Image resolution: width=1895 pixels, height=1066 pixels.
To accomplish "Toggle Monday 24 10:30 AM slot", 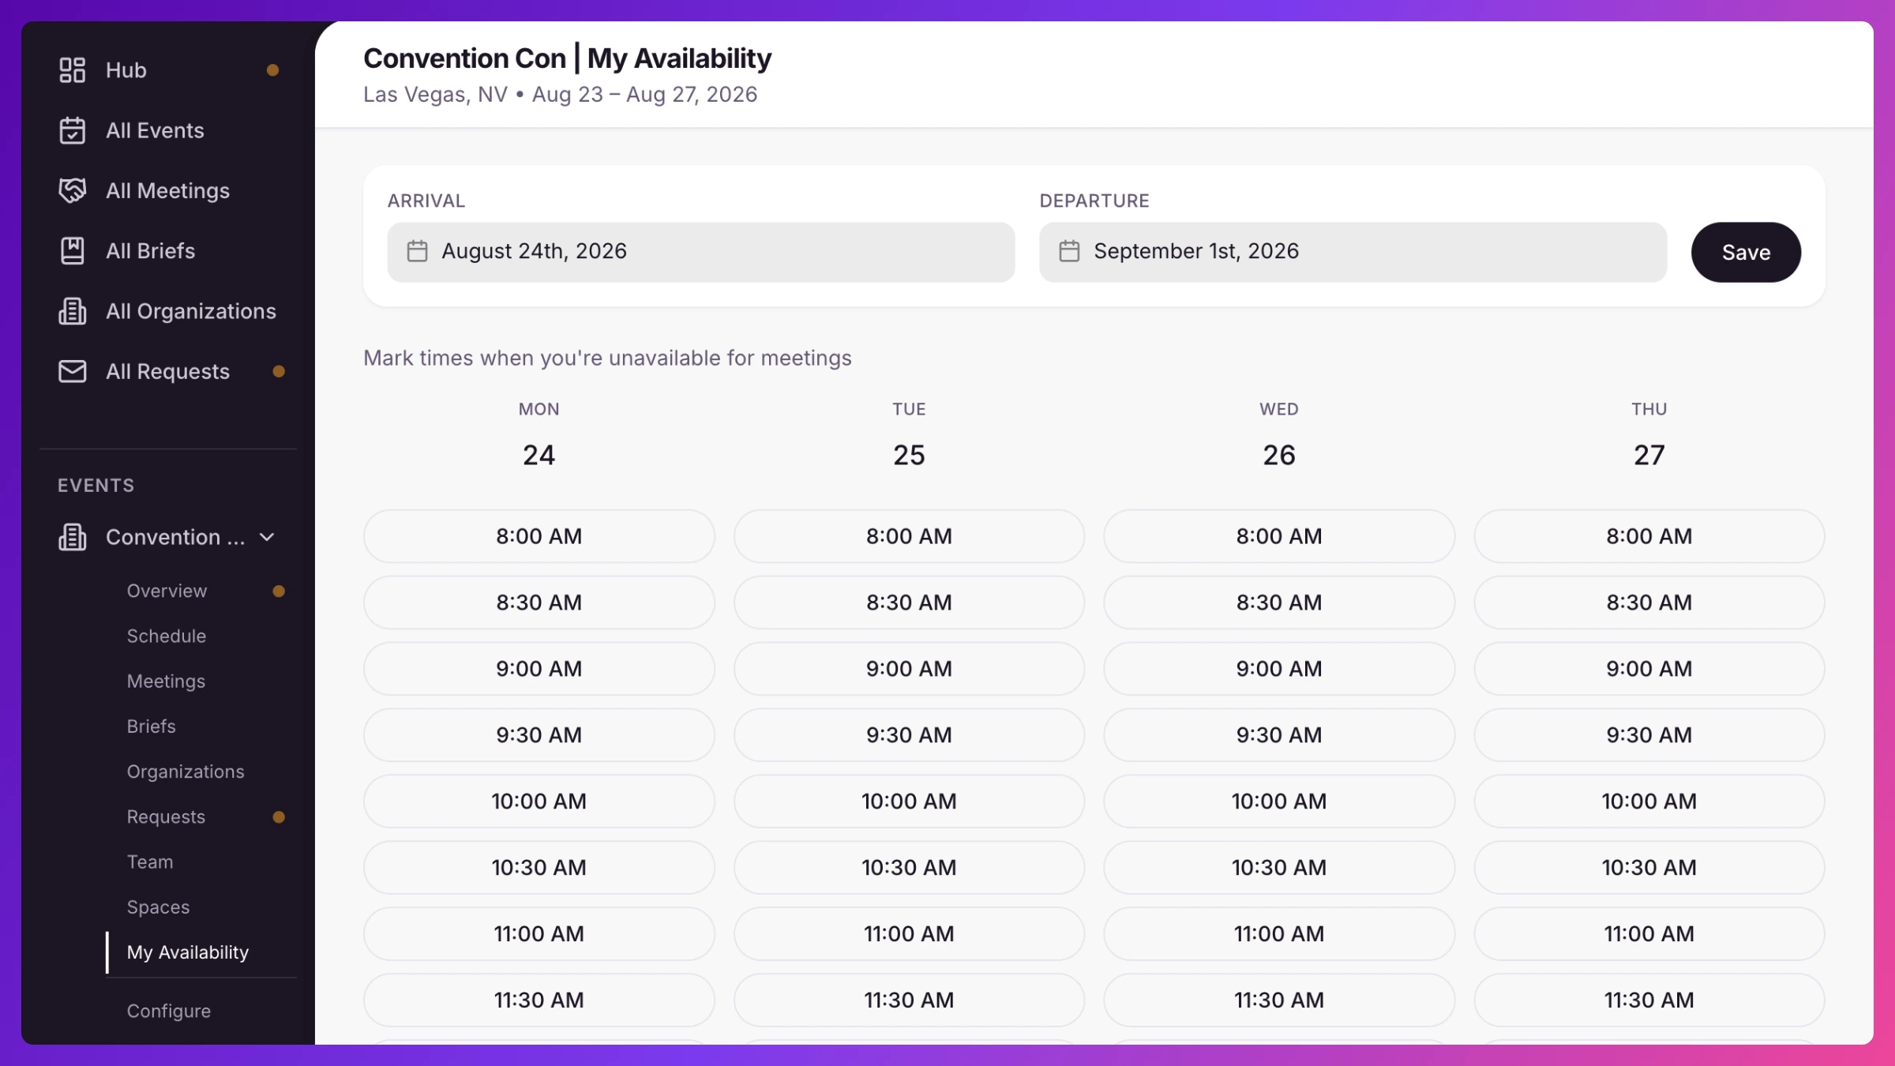I will point(539,868).
